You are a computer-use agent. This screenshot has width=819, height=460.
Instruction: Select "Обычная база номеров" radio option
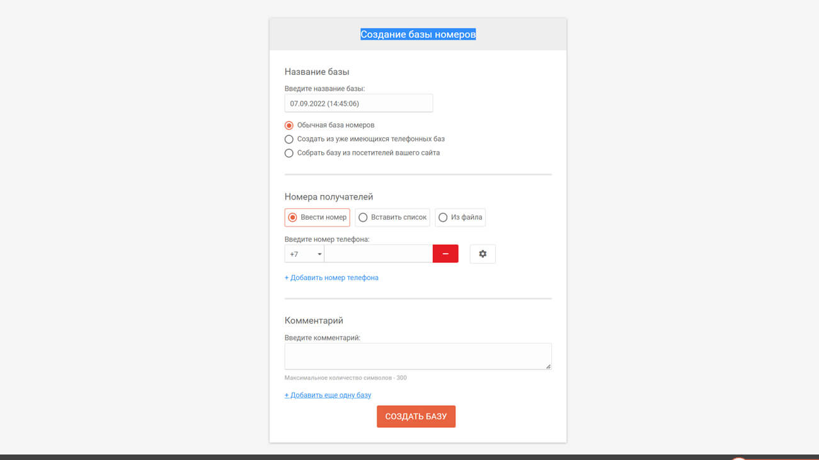(x=289, y=125)
